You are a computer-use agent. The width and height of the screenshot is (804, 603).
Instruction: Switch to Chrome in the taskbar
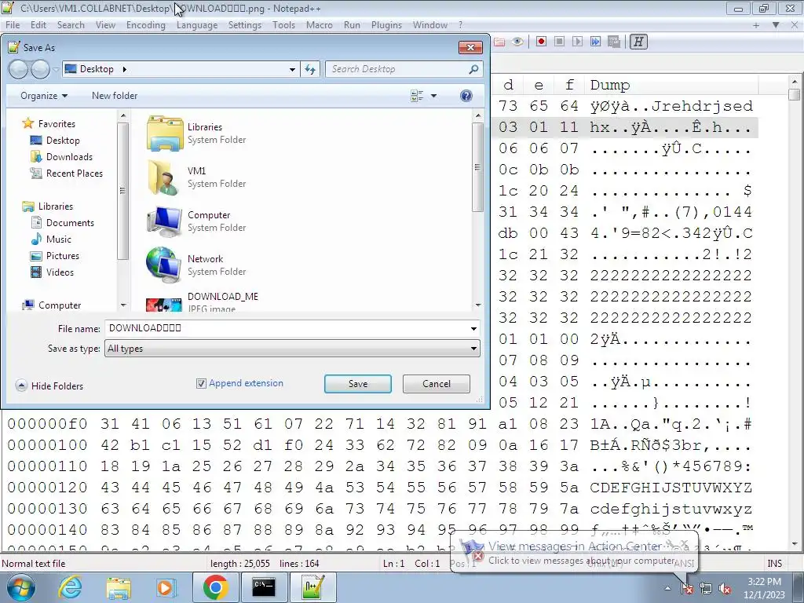[215, 587]
